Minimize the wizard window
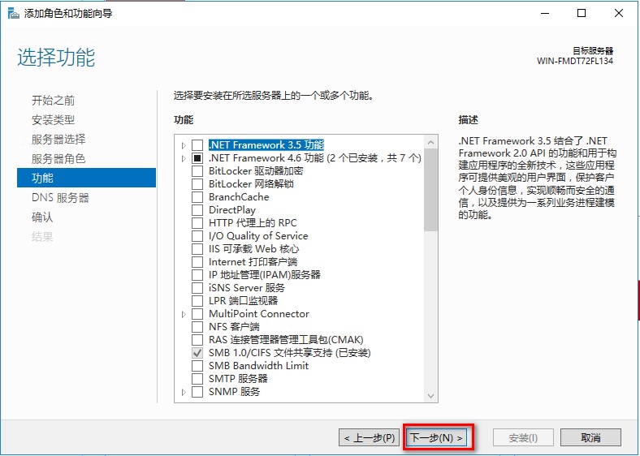Screen dimensions: 640x456 544,13
